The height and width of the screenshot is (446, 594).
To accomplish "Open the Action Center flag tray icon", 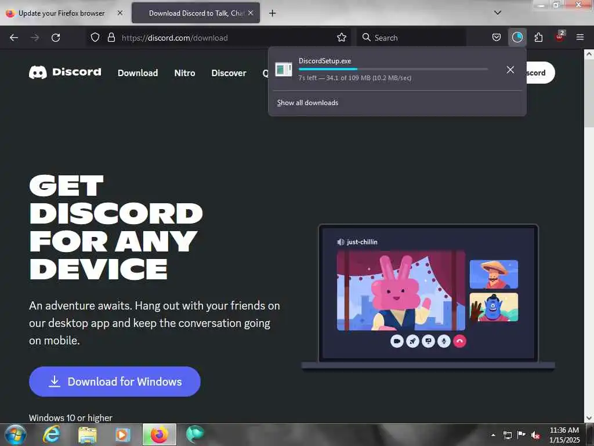I will click(521, 434).
